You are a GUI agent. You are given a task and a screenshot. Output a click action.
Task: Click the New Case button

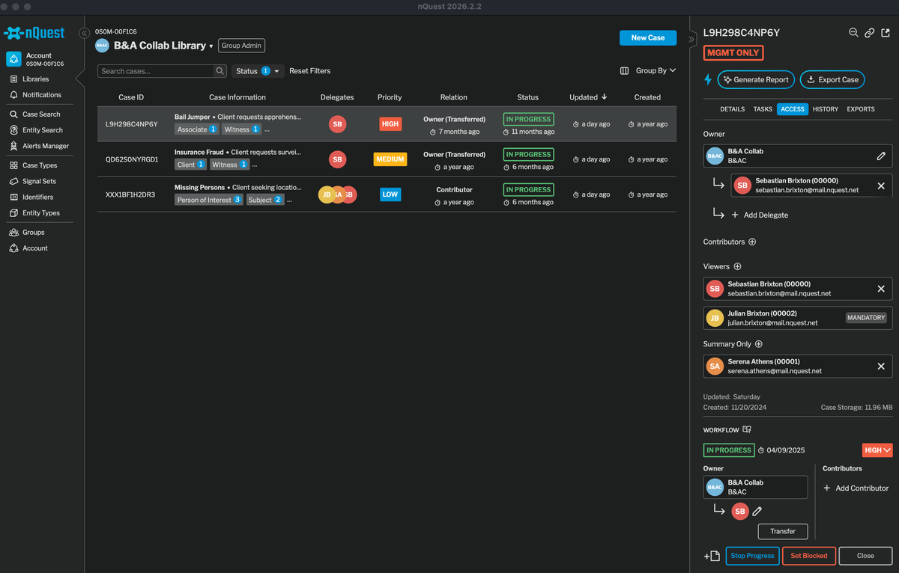tap(647, 37)
